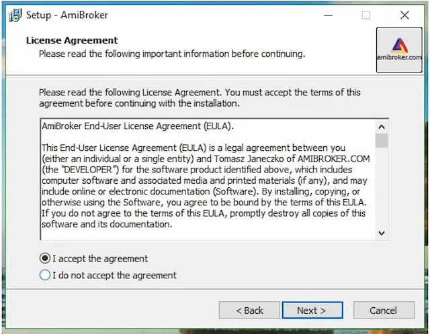Click the empty scrollbar track below thumb
430x334 pixels.
[382, 188]
